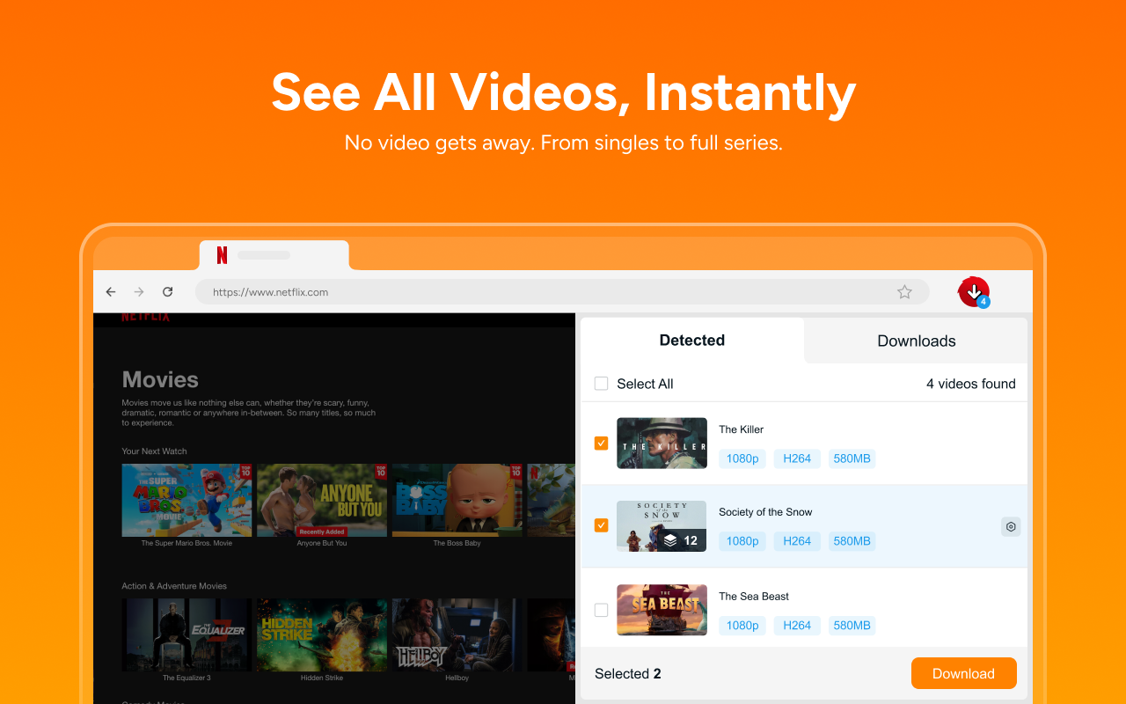
Task: Click the Netflix tab favicon
Action: [x=222, y=255]
